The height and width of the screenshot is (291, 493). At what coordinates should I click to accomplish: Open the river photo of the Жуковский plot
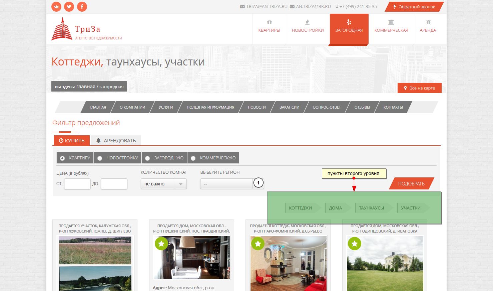tap(95, 279)
